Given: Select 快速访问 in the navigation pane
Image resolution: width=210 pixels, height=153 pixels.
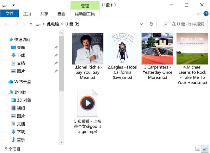Looking at the screenshot, I should (x=20, y=40).
